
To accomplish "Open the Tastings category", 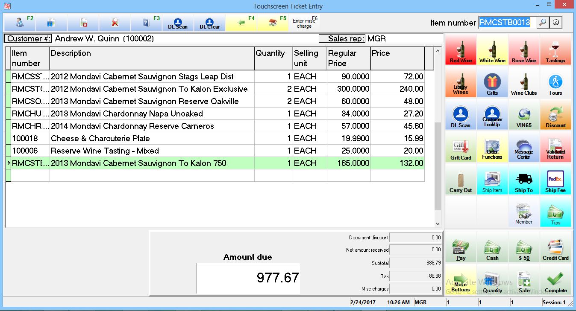I will (555, 50).
